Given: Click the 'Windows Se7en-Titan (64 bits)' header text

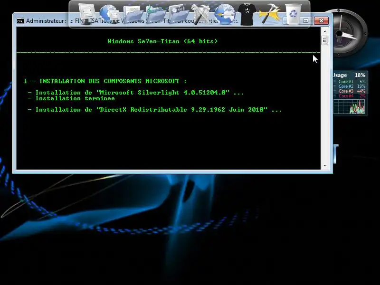Looking at the screenshot, I should click(162, 41).
